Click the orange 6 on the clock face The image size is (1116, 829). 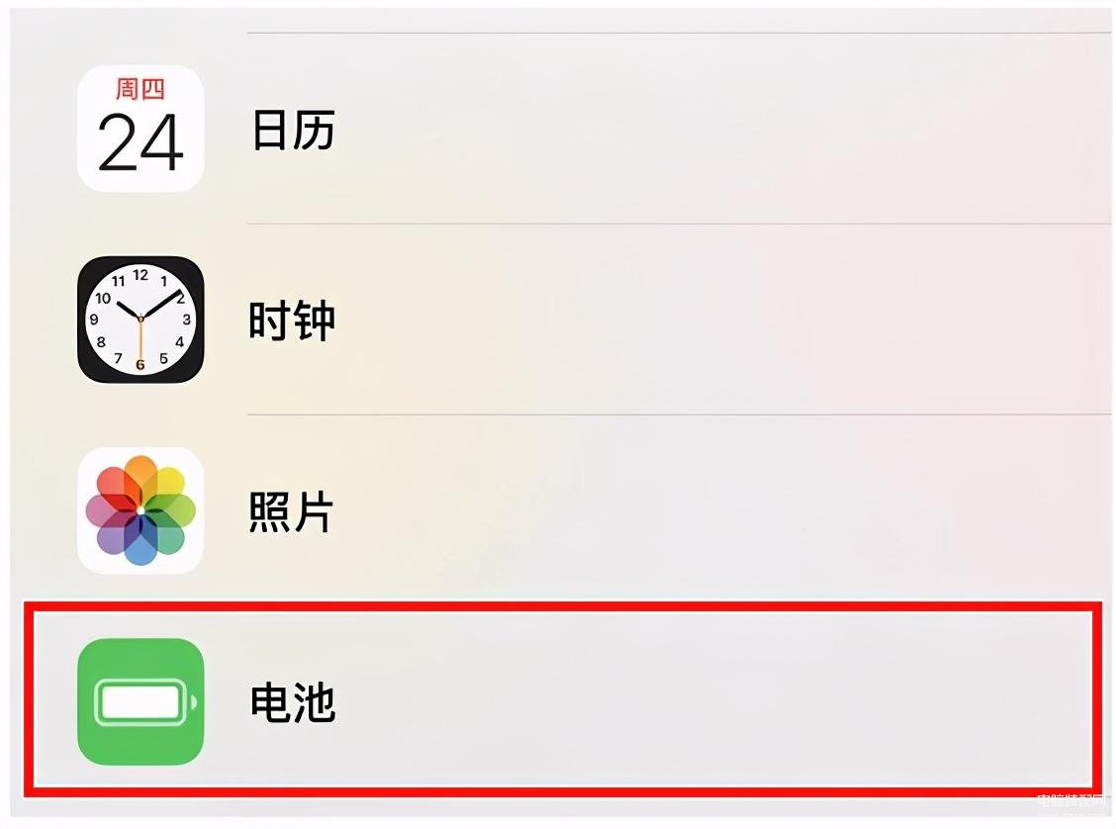(x=140, y=365)
